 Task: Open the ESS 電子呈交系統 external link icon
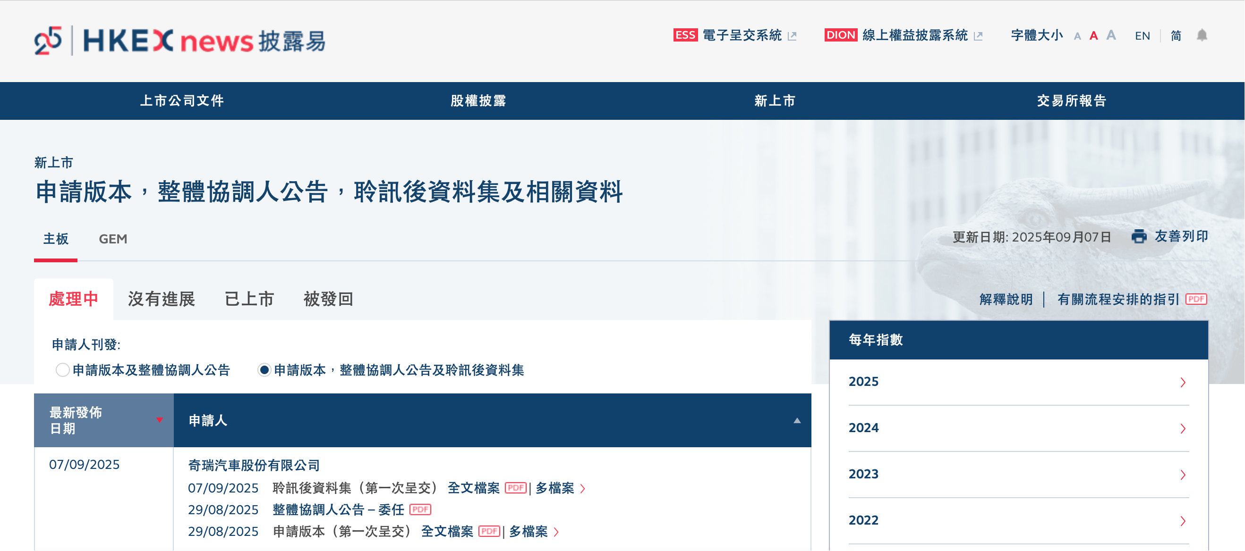click(792, 36)
